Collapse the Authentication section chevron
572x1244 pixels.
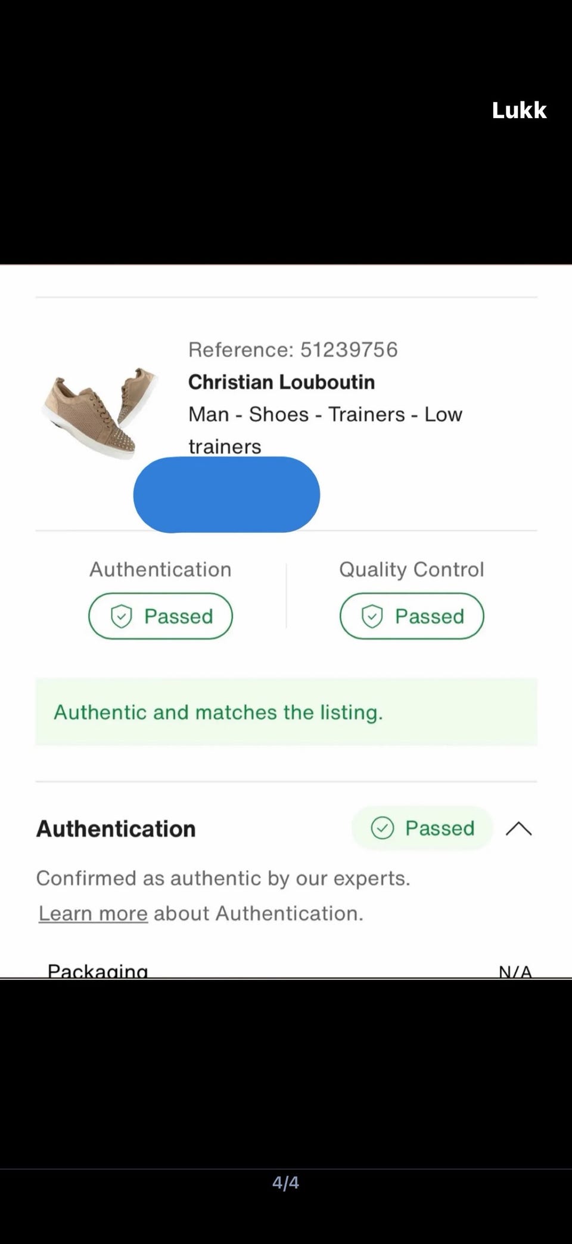coord(518,829)
